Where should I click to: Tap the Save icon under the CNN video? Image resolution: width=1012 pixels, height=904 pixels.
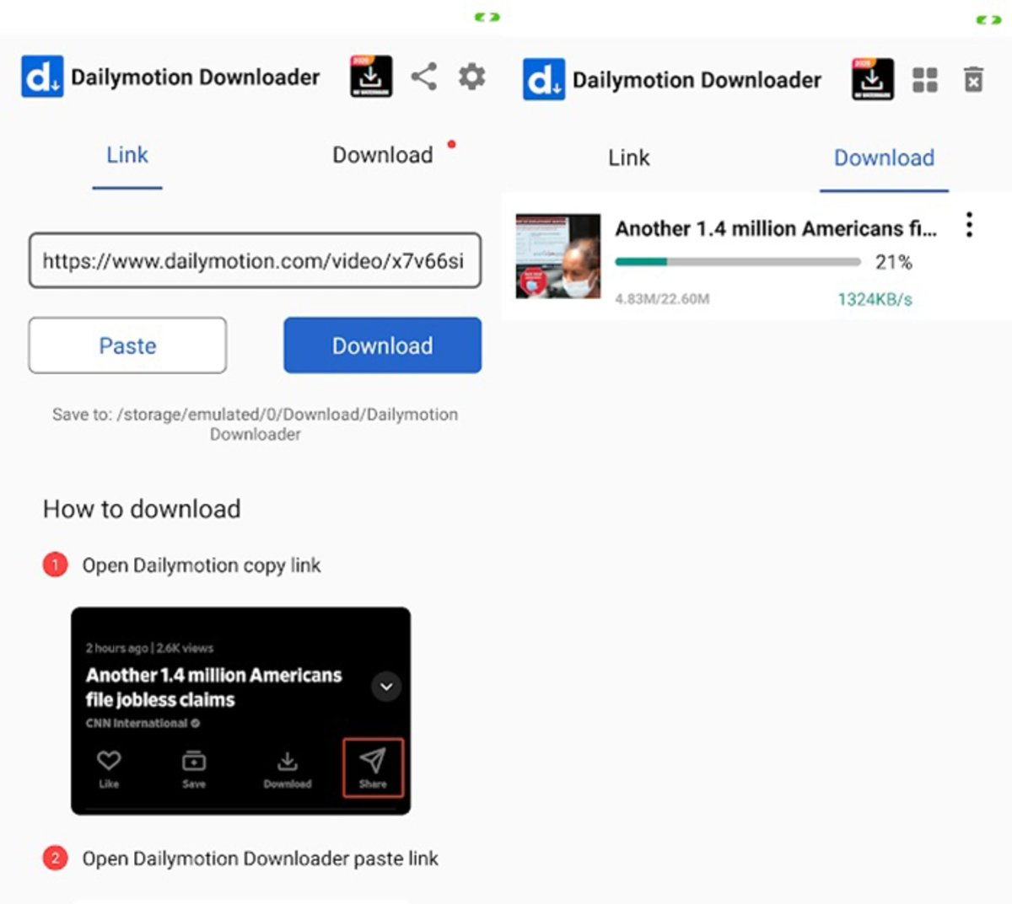(193, 762)
